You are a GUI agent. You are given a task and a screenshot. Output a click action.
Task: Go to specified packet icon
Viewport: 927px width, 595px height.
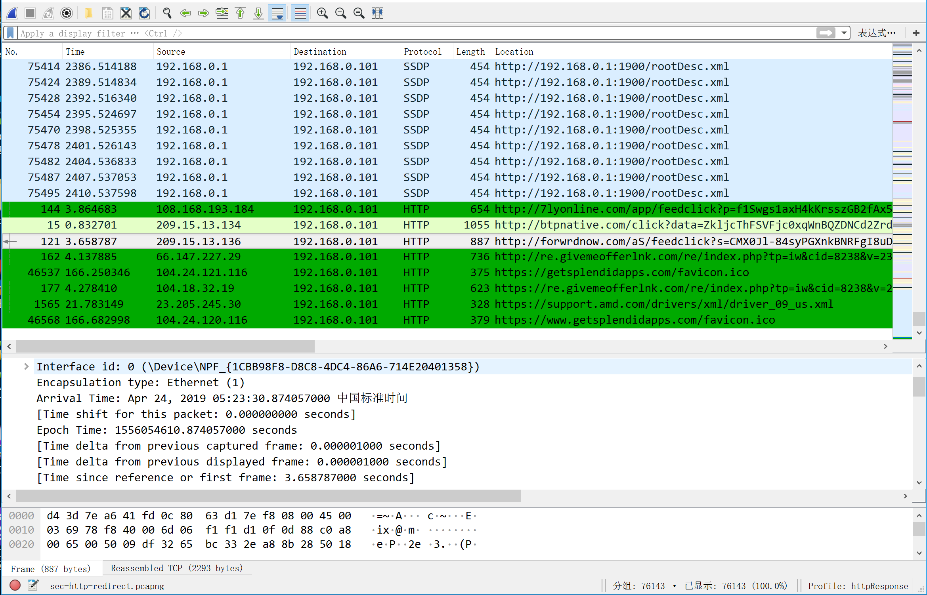tap(222, 13)
